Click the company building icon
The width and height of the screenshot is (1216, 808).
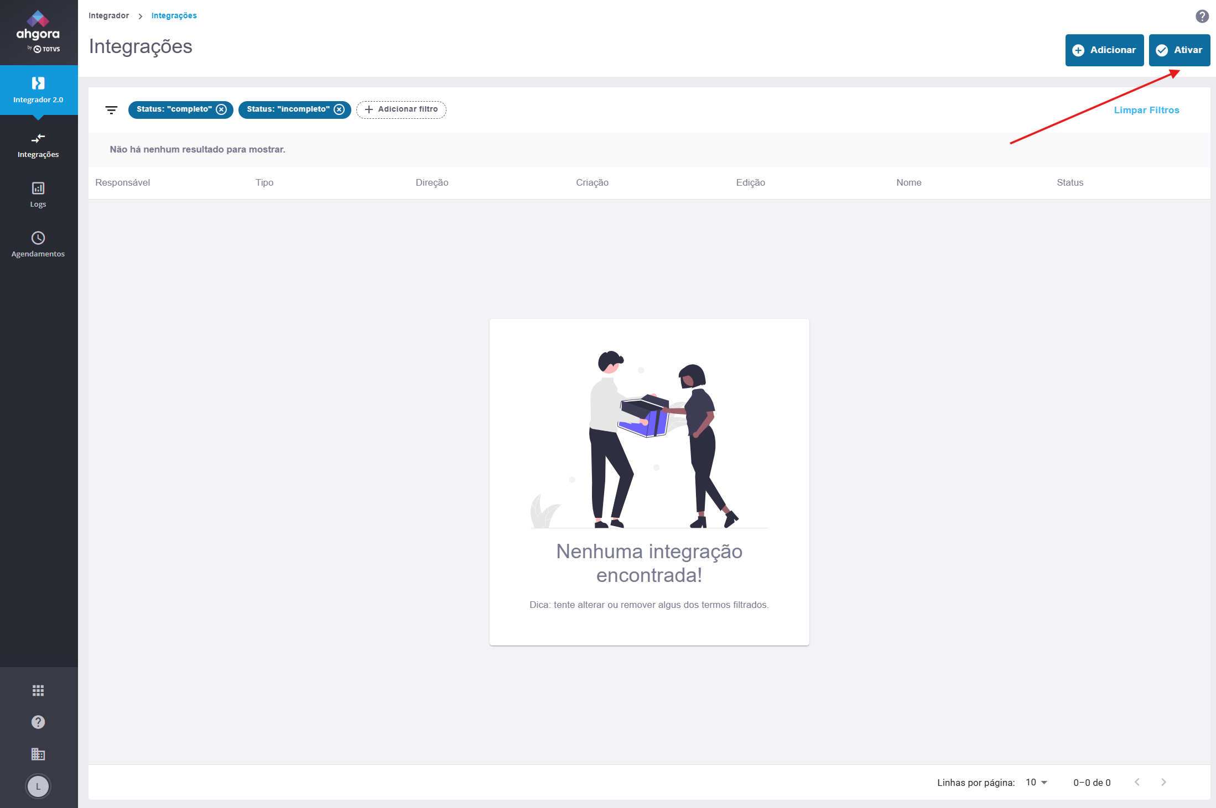pyautogui.click(x=38, y=754)
